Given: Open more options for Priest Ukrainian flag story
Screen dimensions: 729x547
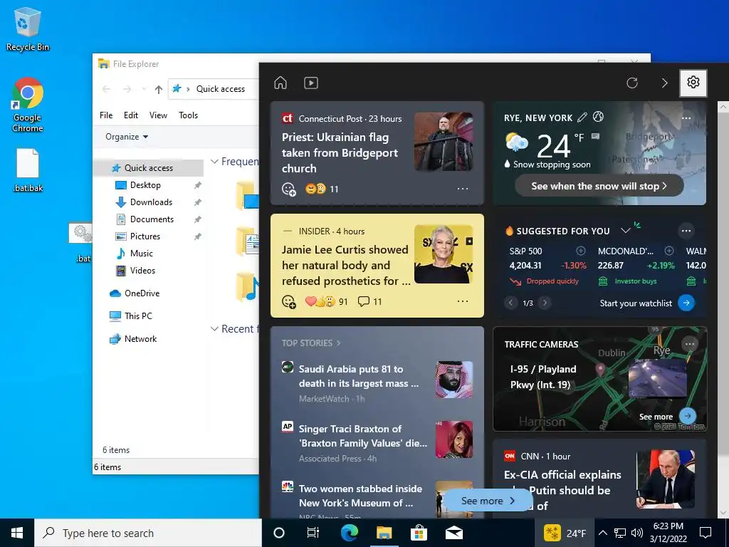Looking at the screenshot, I should click(463, 189).
